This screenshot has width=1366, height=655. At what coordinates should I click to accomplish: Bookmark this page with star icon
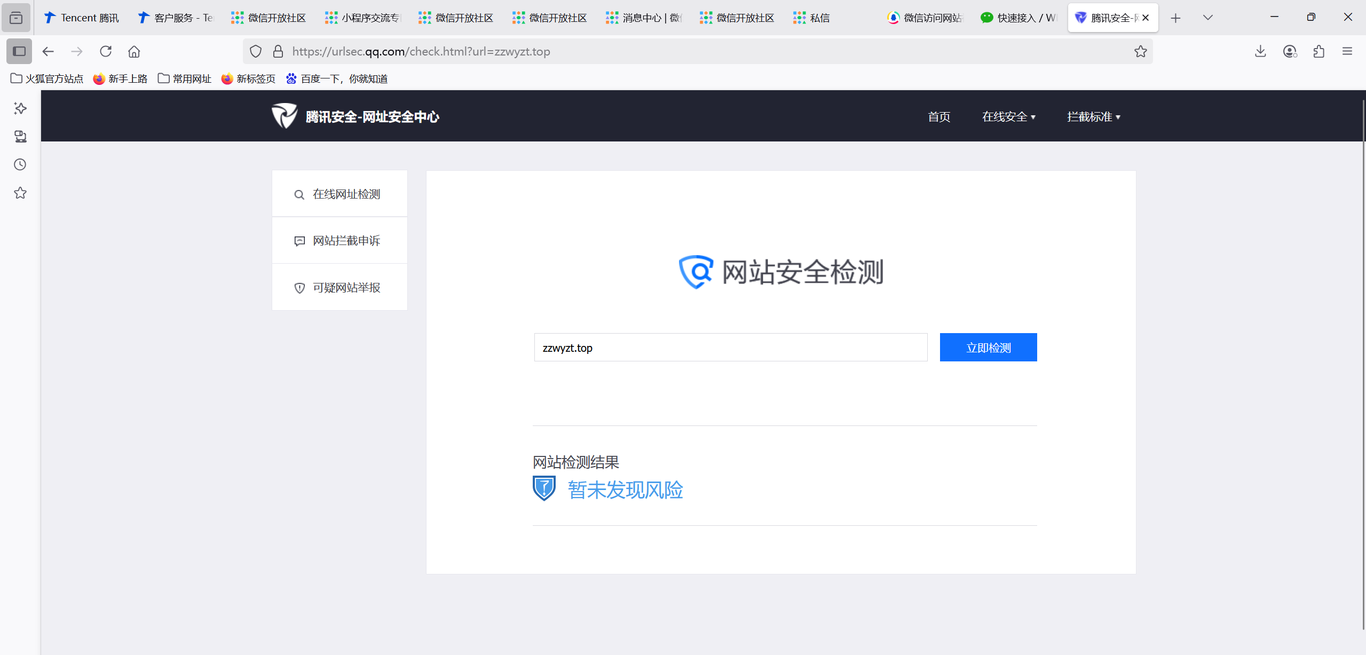(1140, 51)
